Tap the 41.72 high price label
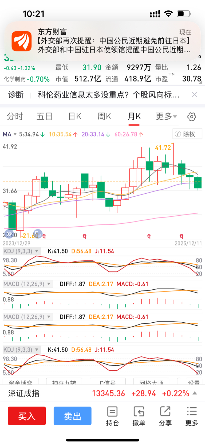205x446 pixels. [163, 148]
